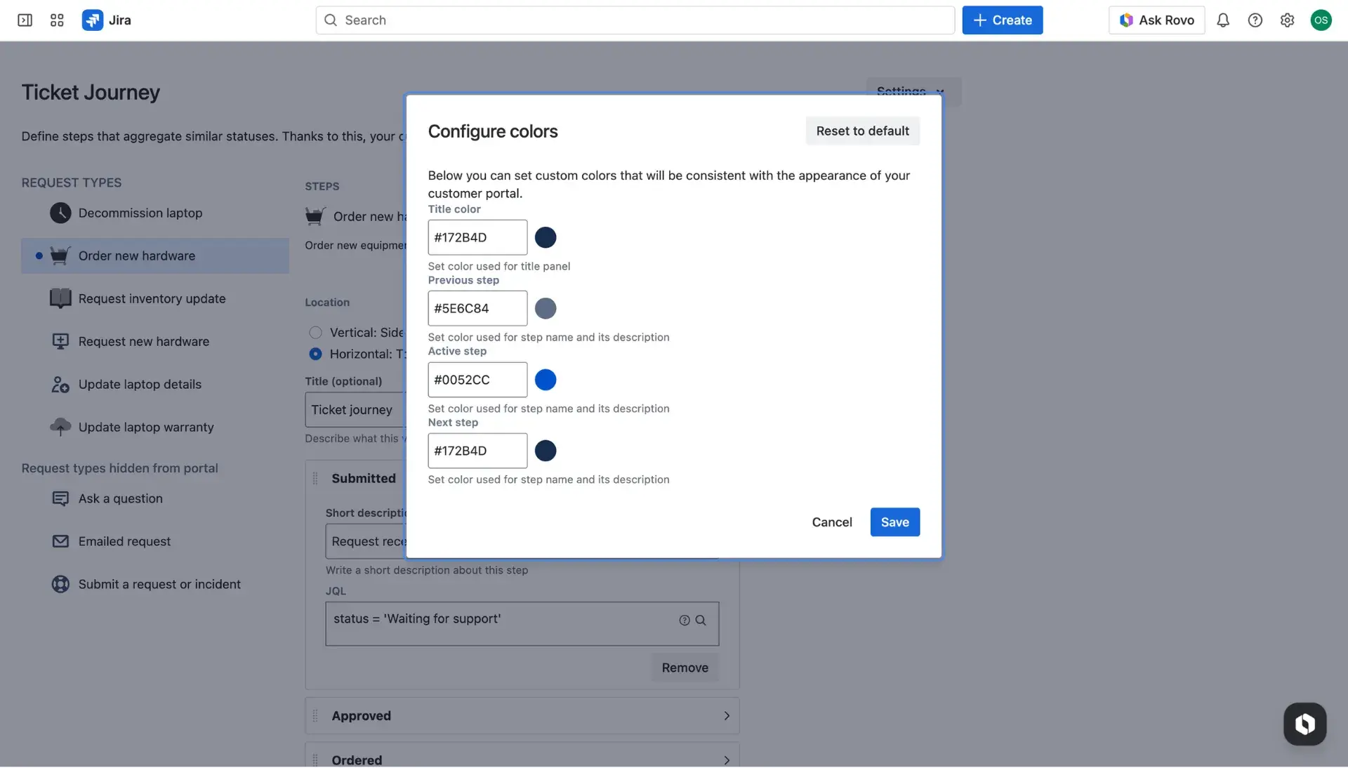Image resolution: width=1348 pixels, height=768 pixels.
Task: Click the clock icon beside Decommission laptop
Action: point(60,213)
